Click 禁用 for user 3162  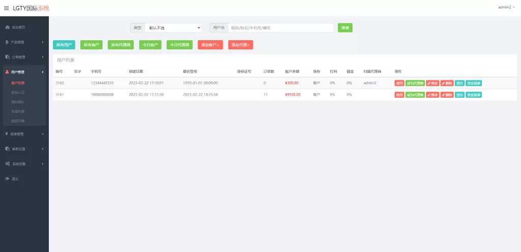click(399, 83)
